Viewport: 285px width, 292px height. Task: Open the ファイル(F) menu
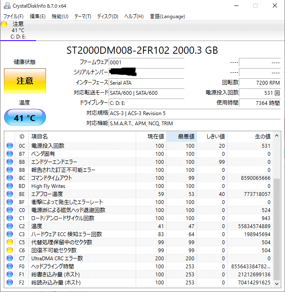[14, 17]
